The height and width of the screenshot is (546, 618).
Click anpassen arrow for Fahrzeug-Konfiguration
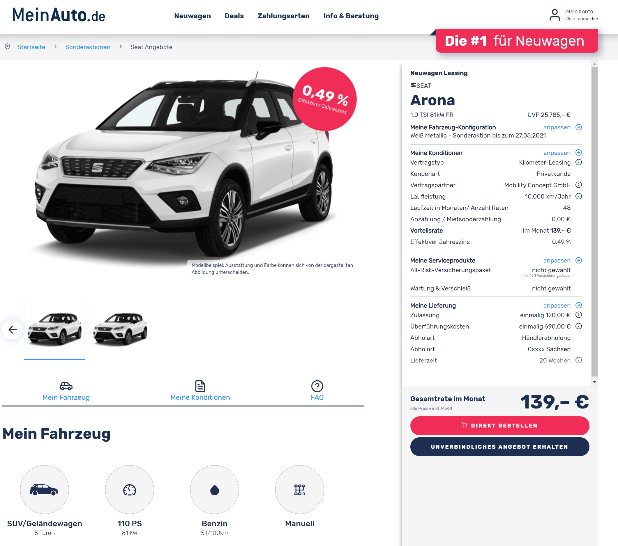(578, 127)
